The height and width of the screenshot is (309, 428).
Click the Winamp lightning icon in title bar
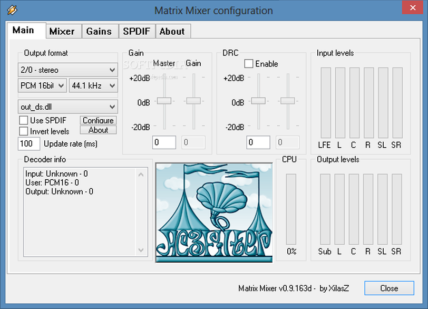(12, 10)
